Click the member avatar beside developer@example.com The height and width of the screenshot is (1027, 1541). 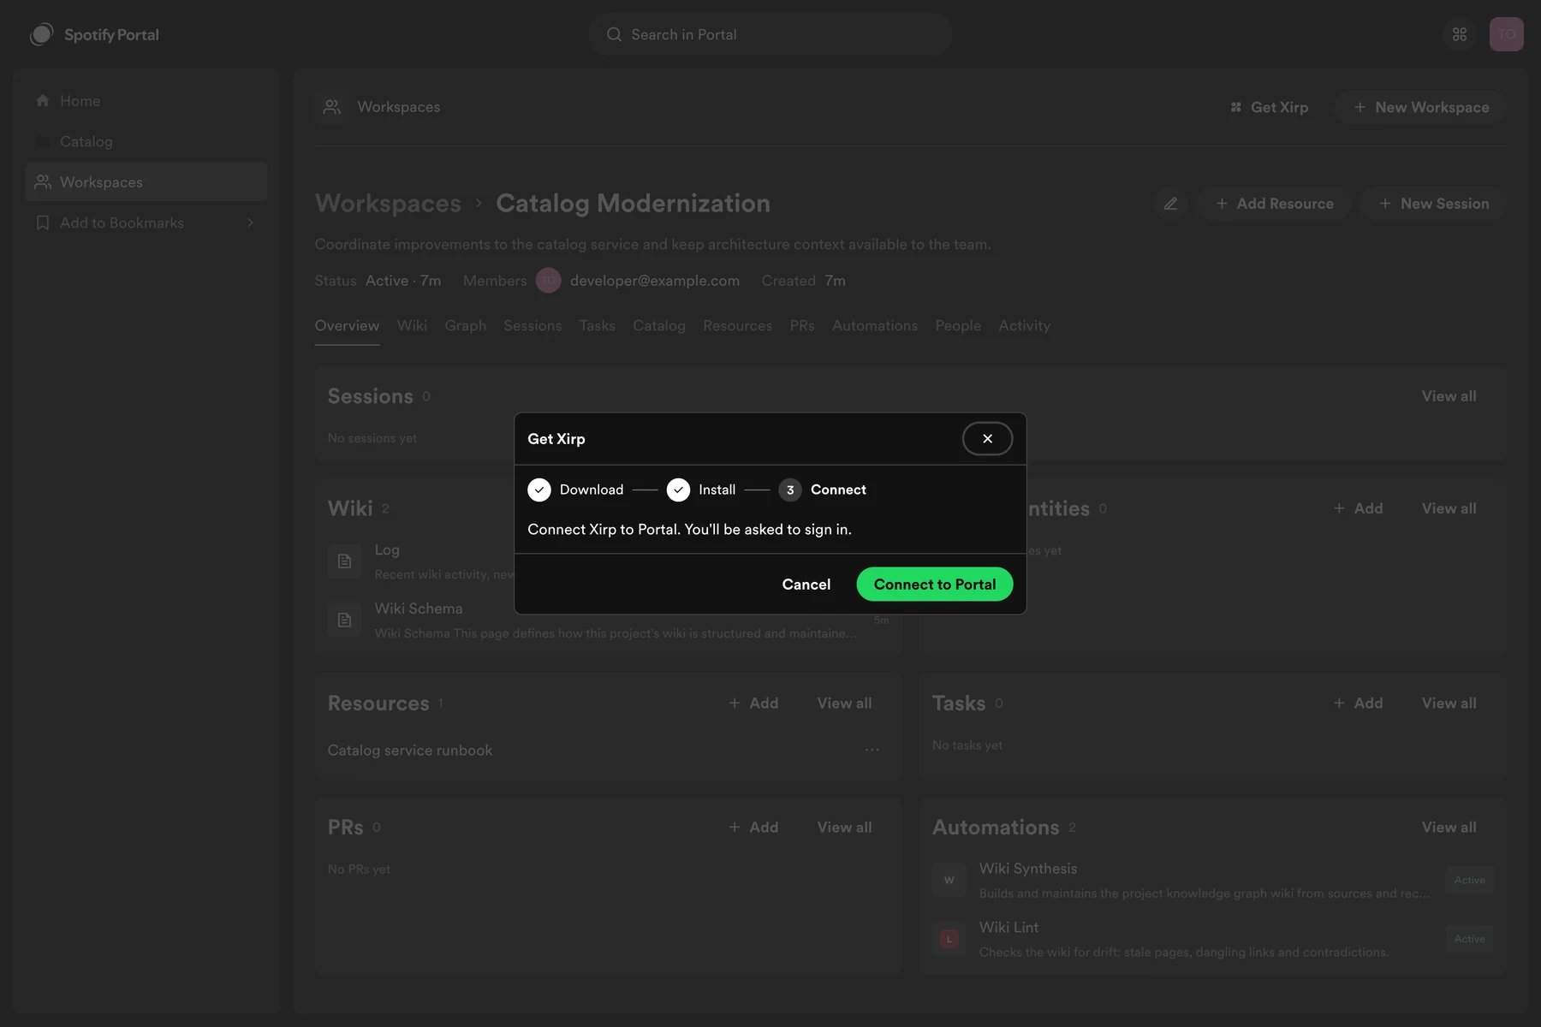[548, 281]
